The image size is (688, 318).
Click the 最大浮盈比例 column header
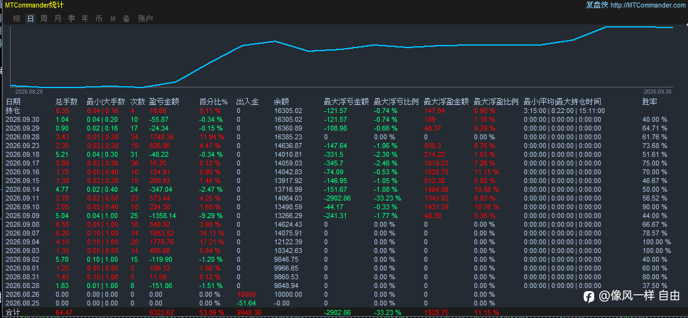pos(496,101)
